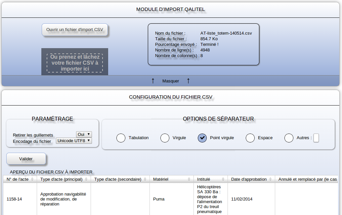The width and height of the screenshot is (342, 215).
Task: Select the Tabulation separator
Action: 120,138
